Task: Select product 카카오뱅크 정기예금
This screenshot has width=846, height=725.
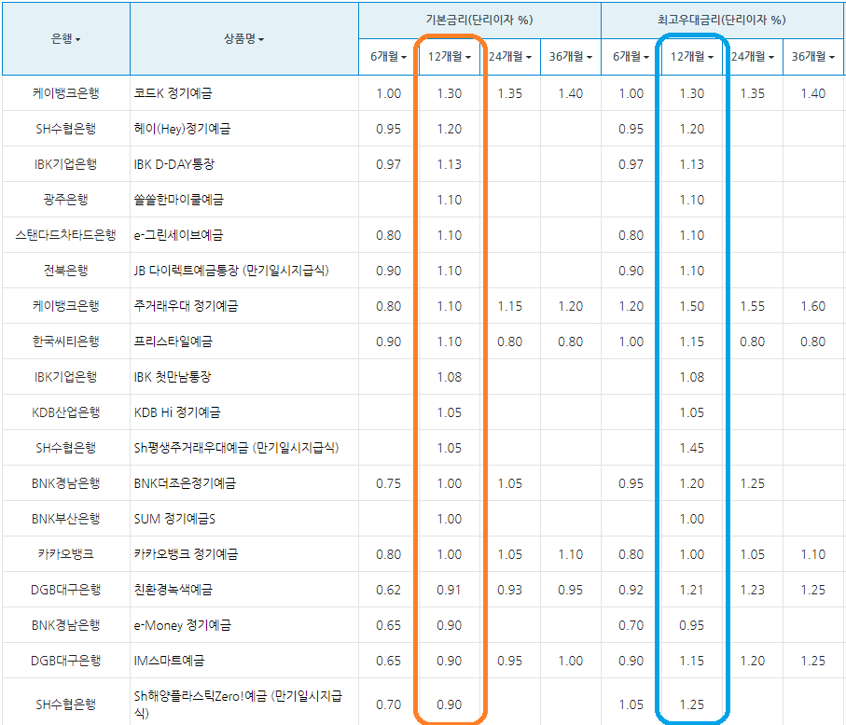Action: click(186, 554)
